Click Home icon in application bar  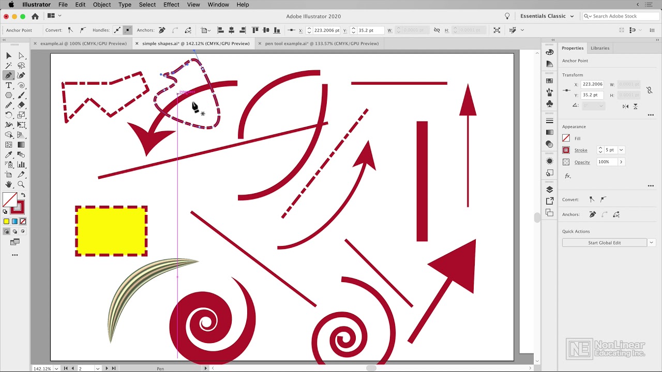[35, 16]
